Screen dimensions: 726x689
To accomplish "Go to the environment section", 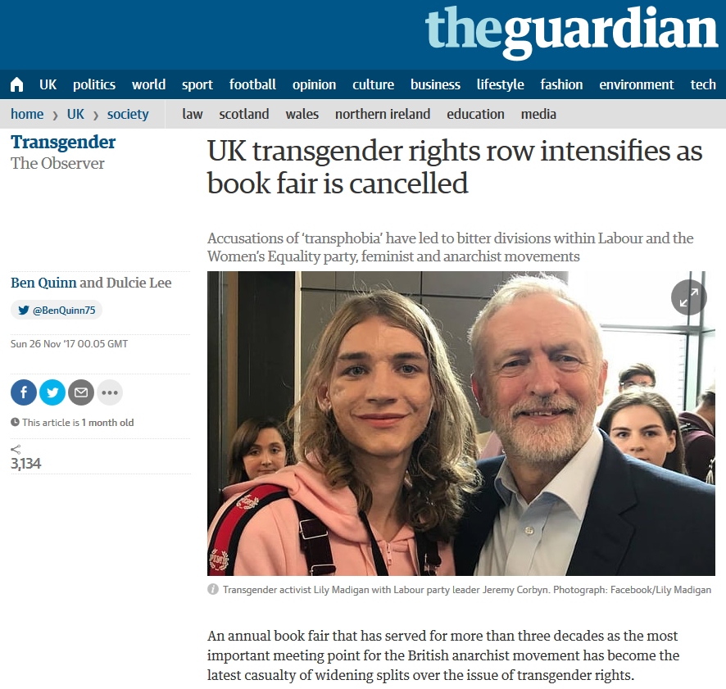I will [x=636, y=84].
